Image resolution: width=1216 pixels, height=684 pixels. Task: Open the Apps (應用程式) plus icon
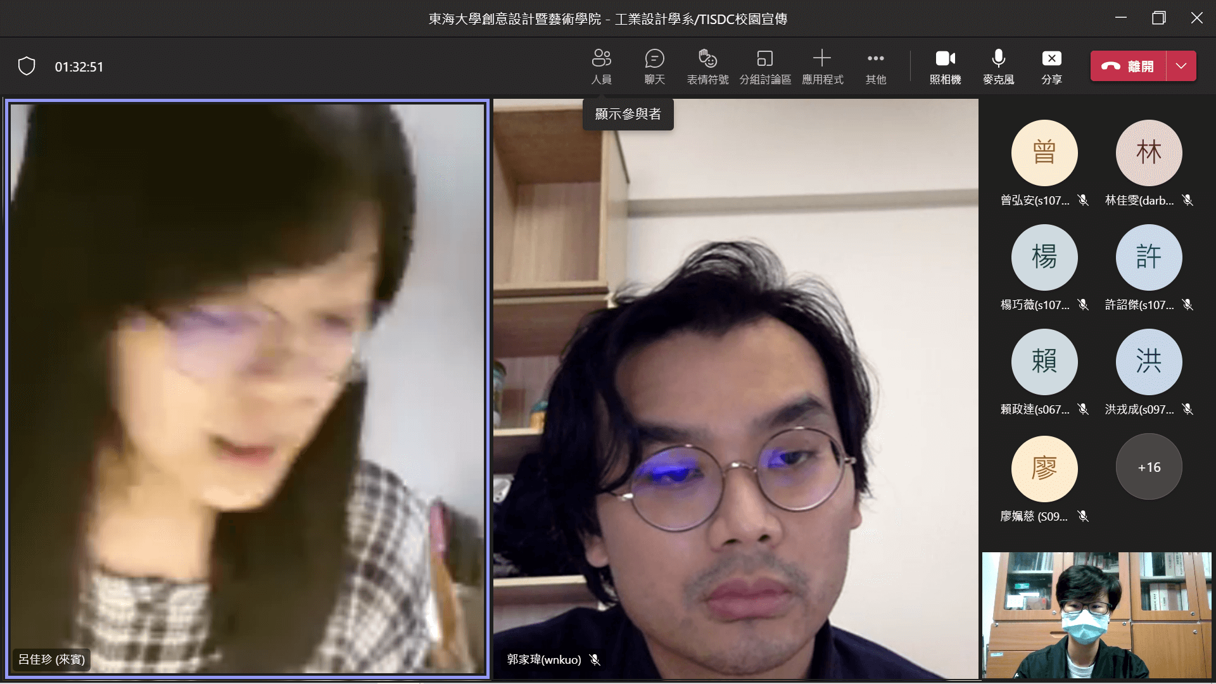coord(822,66)
